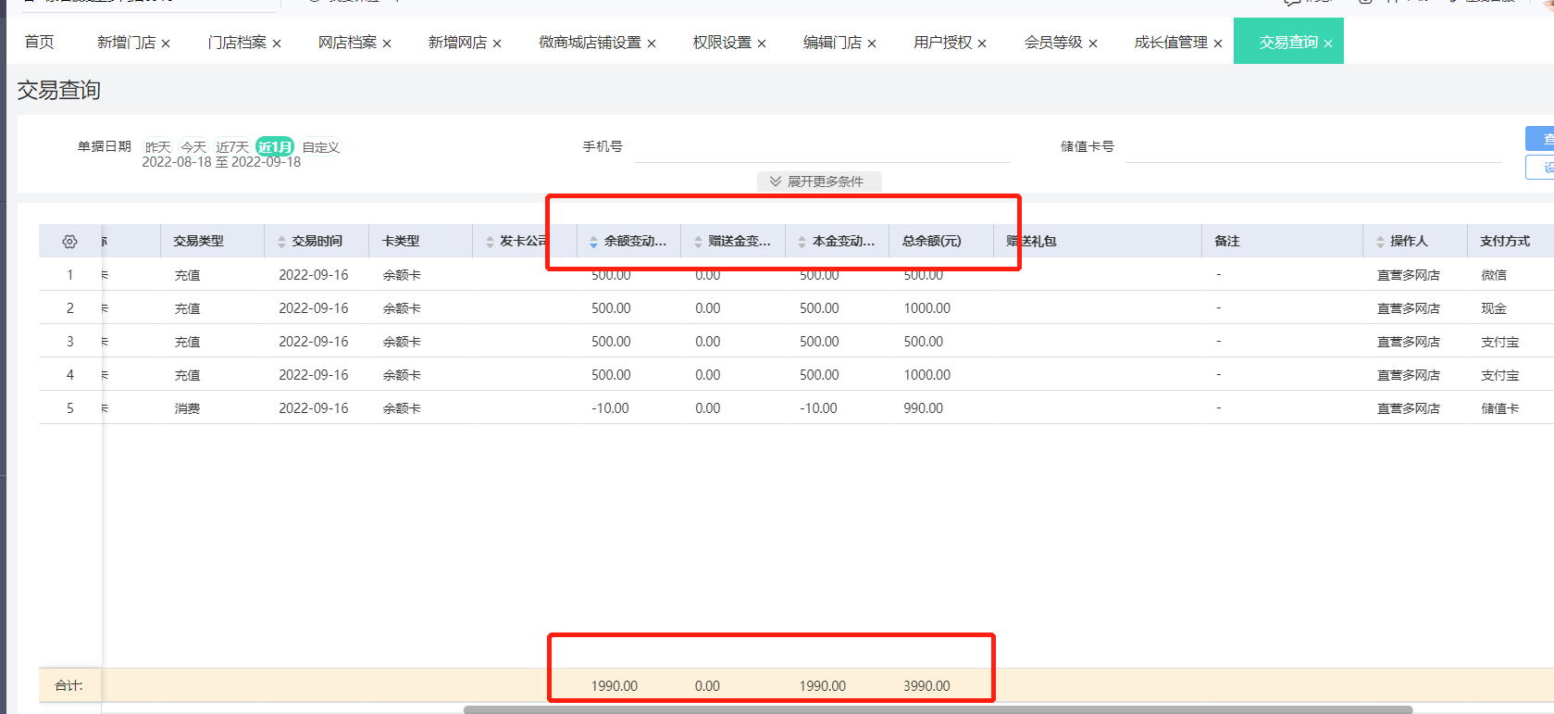This screenshot has height=714, width=1554.
Task: Close the 新增门店 tab
Action: point(166,44)
